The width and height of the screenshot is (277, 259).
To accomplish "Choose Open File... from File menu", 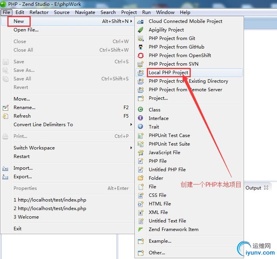I will (x=68, y=30).
